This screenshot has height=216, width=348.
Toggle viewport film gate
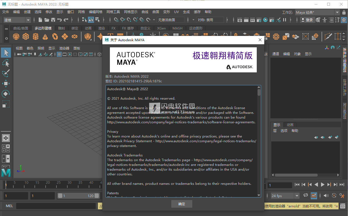65,54
